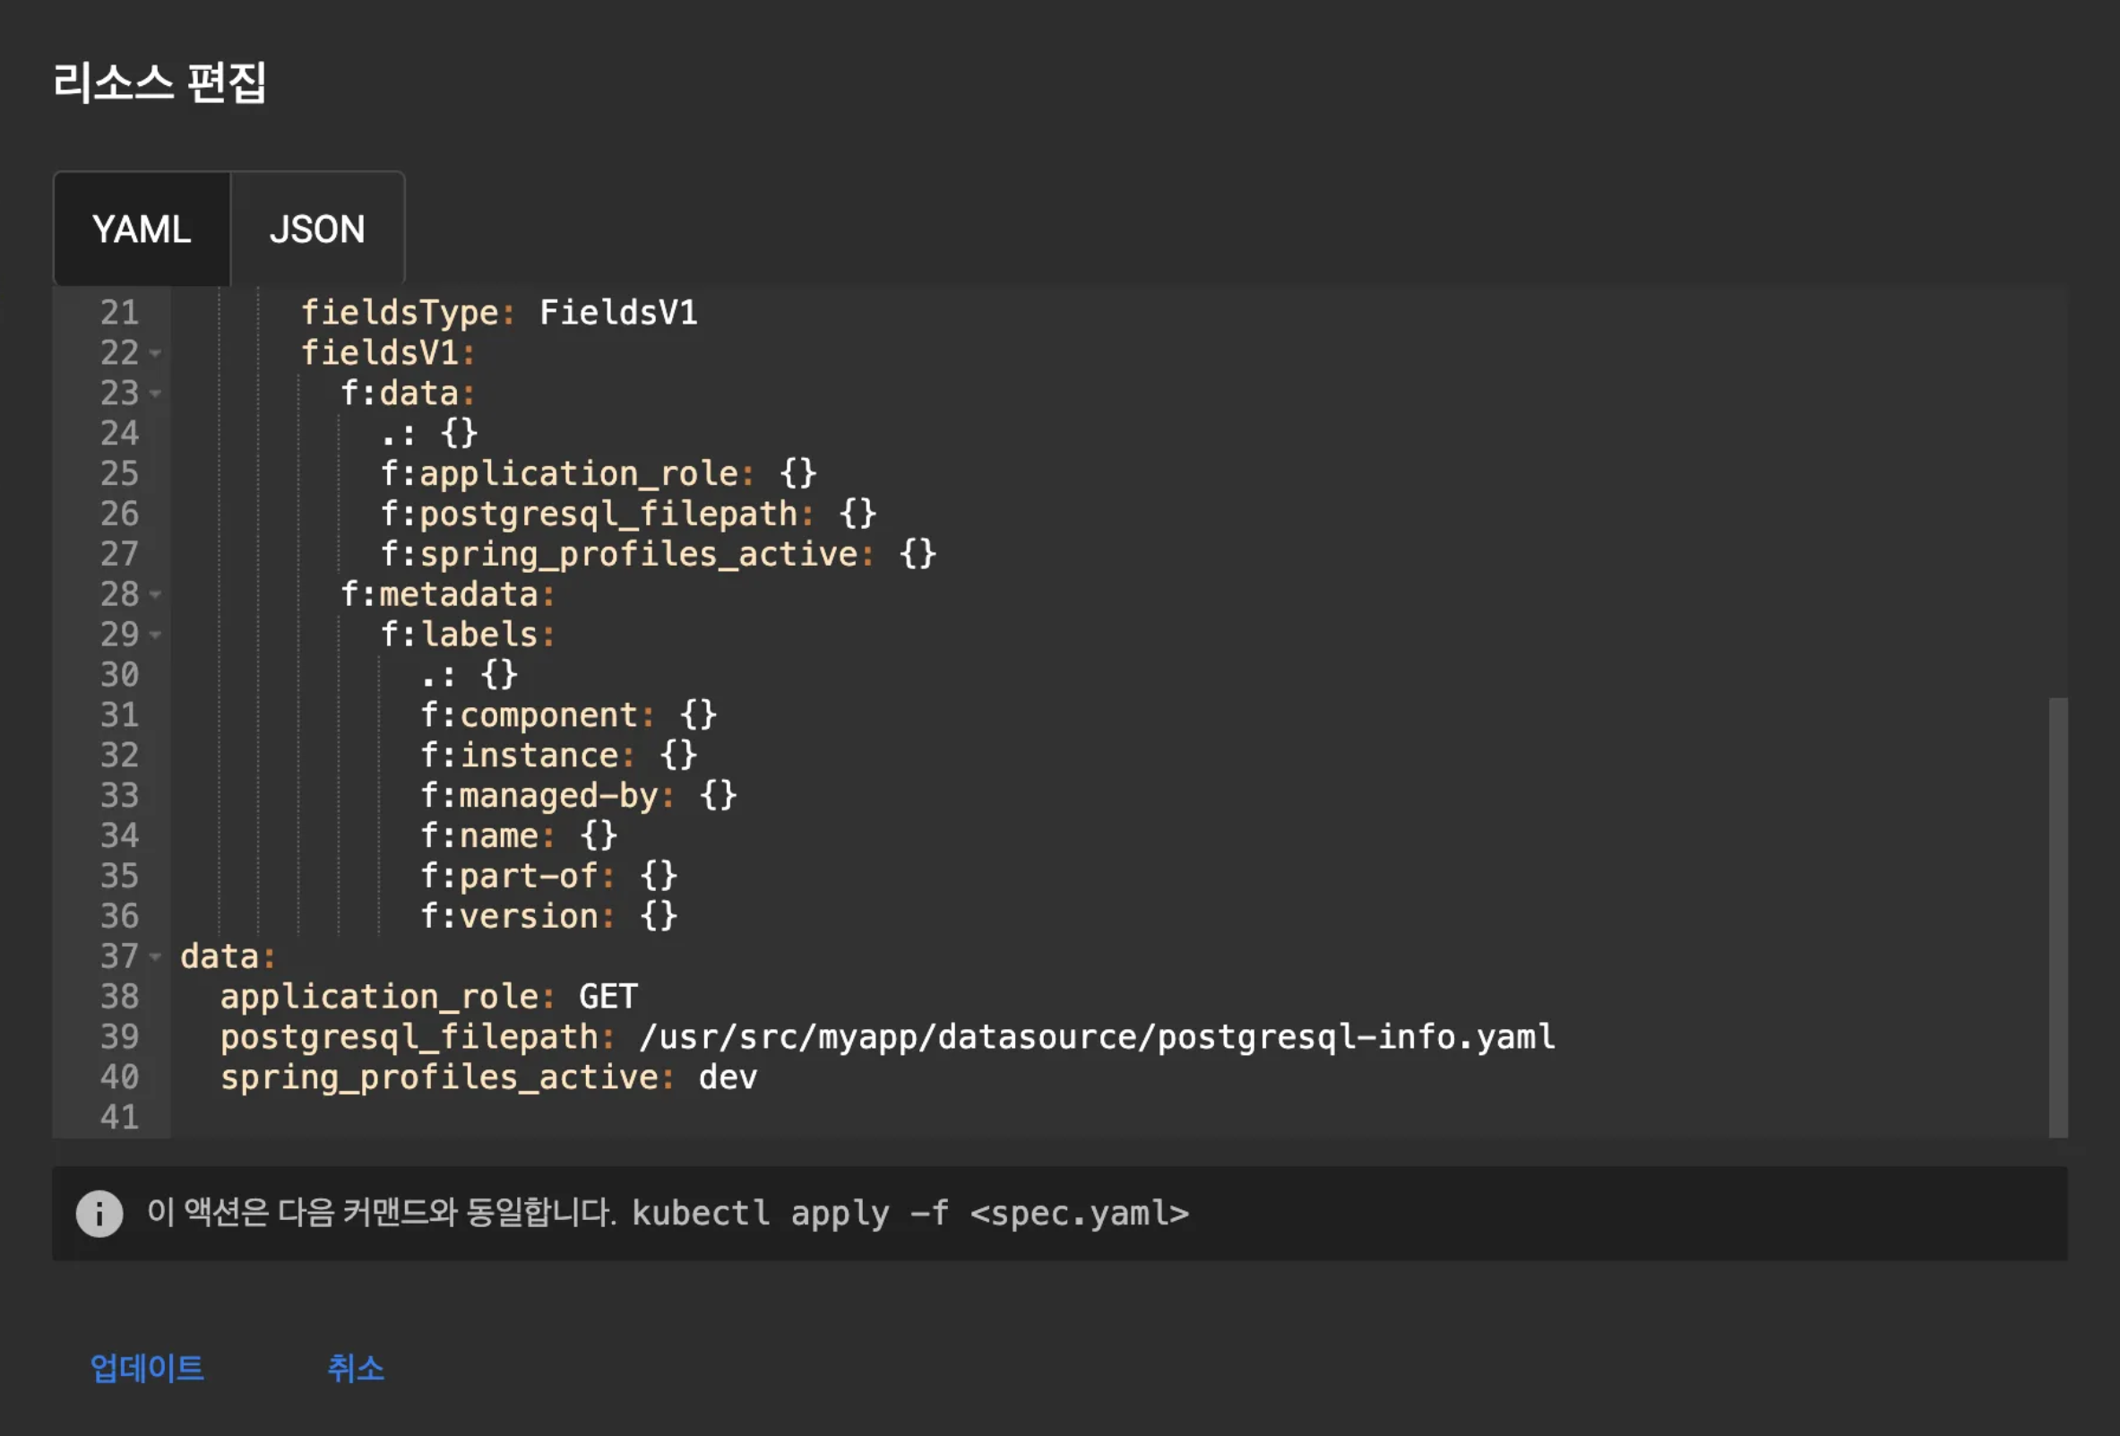Screen dimensions: 2120x1436
Task: Click the editor vertical scrollbar thumb
Action: [2058, 917]
